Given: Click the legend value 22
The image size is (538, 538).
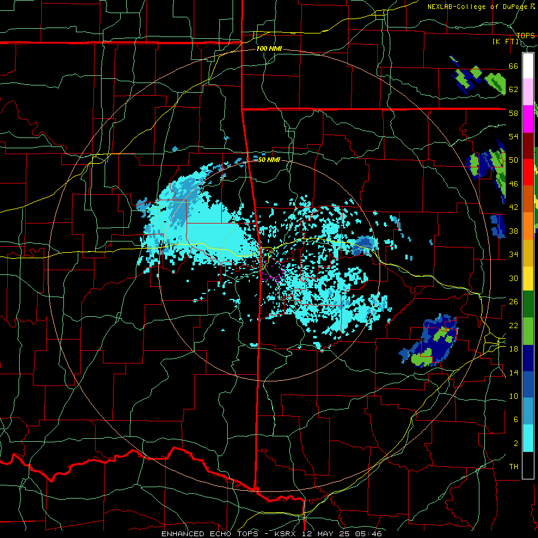Looking at the screenshot, I should (x=513, y=325).
